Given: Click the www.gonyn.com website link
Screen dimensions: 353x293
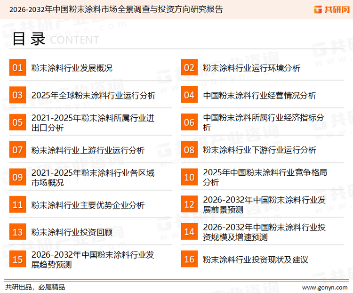Looking at the screenshot, I should click(x=324, y=287).
